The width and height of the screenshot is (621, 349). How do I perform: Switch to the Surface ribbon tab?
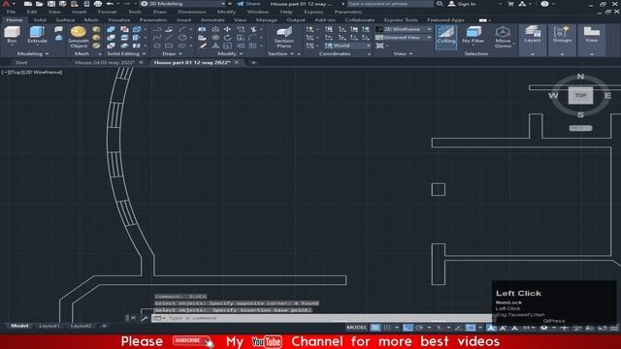click(65, 19)
